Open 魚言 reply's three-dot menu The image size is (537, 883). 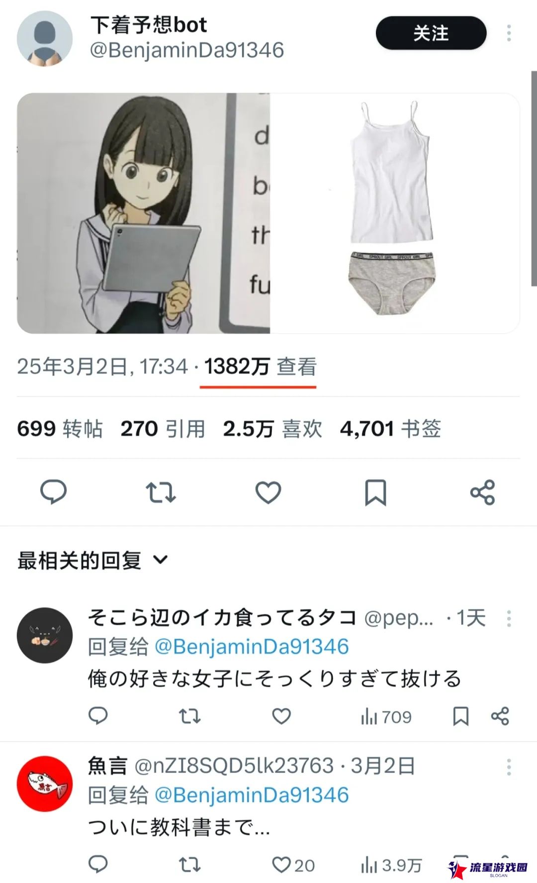pyautogui.click(x=509, y=767)
